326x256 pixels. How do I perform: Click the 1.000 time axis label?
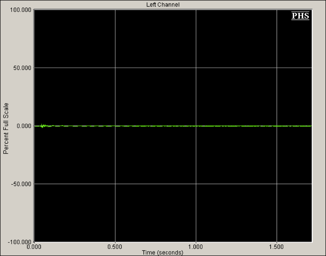click(196, 247)
